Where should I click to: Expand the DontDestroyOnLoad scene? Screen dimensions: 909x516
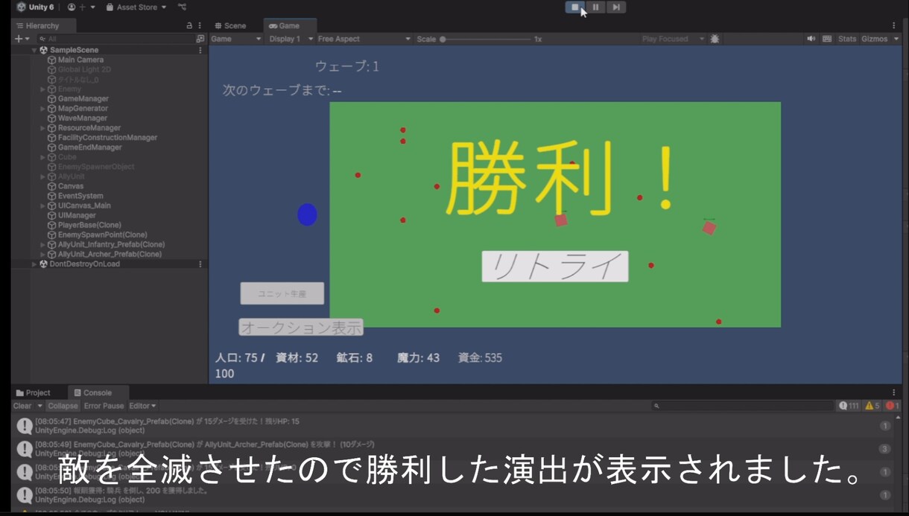click(x=34, y=264)
